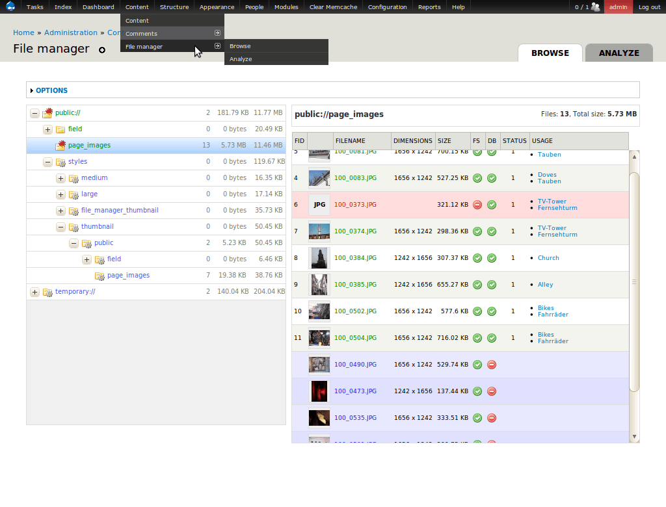Click the red DB removal icon for 100_0490.JPG
Image resolution: width=666 pixels, height=507 pixels.
pyautogui.click(x=492, y=365)
